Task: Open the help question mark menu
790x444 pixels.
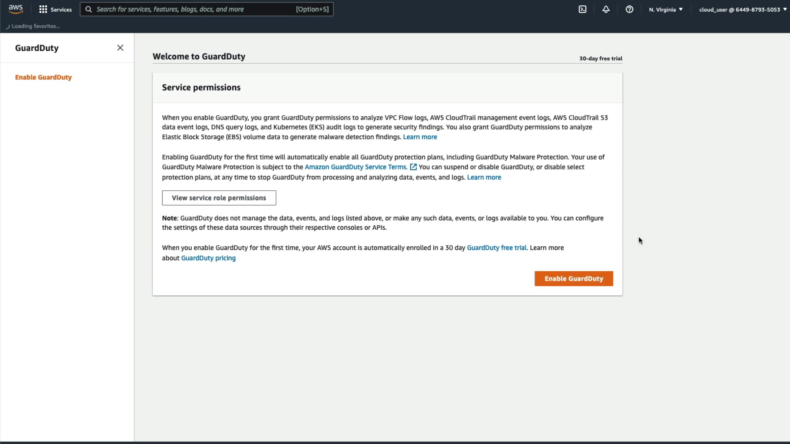Action: [630, 9]
